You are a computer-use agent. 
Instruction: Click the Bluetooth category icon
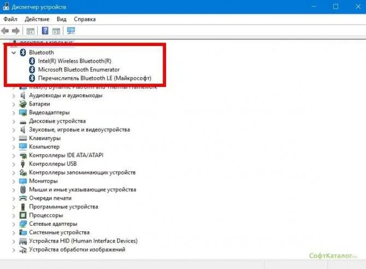click(22, 52)
